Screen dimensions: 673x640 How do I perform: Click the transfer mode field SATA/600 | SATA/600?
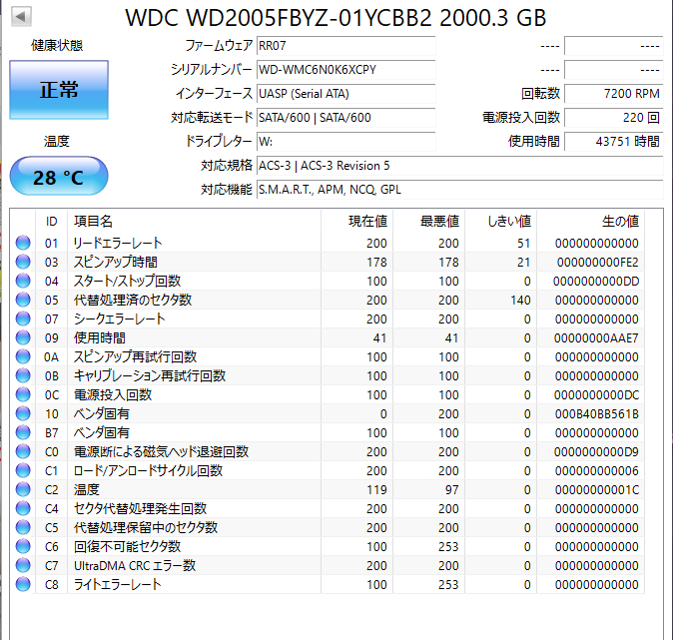[345, 118]
